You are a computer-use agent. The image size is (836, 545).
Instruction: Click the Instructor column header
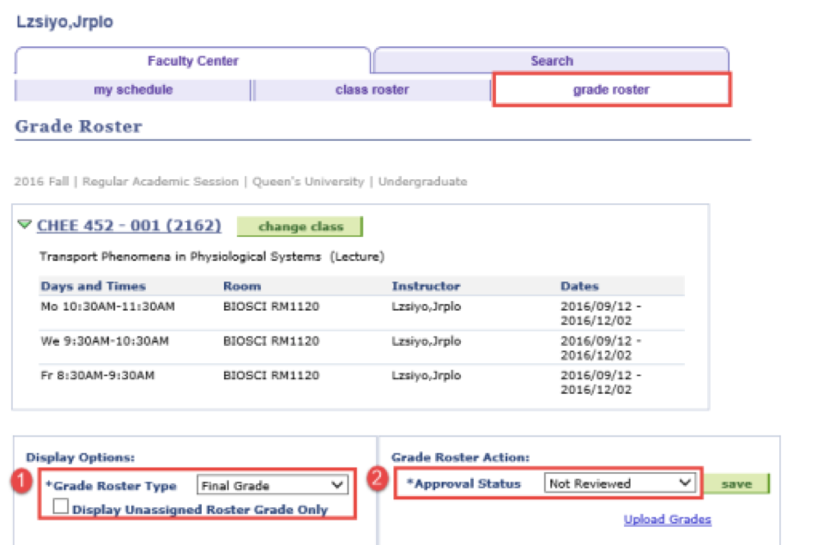pos(426,286)
